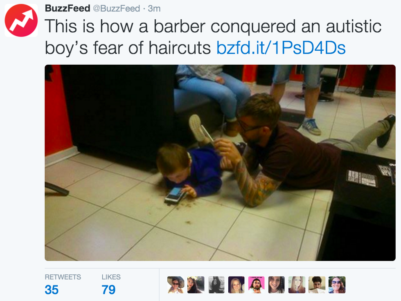Open the bzfd.it/1PsD4Ds article link
Image resolution: width=401 pixels, height=301 pixels.
(x=281, y=48)
